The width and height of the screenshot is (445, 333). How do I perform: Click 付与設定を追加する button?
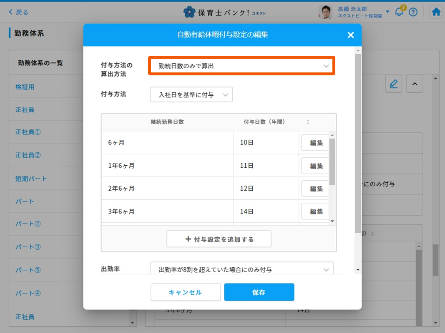pos(219,239)
